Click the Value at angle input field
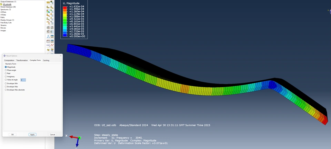This screenshot has width=331, height=149. pos(23,80)
